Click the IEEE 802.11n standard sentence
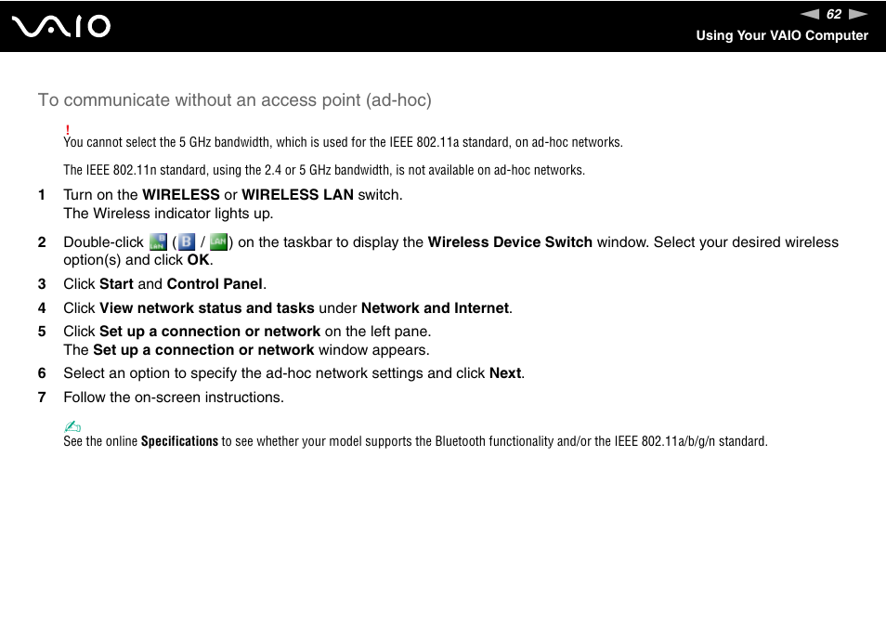Viewport: 886px width, 626px height. 324,170
